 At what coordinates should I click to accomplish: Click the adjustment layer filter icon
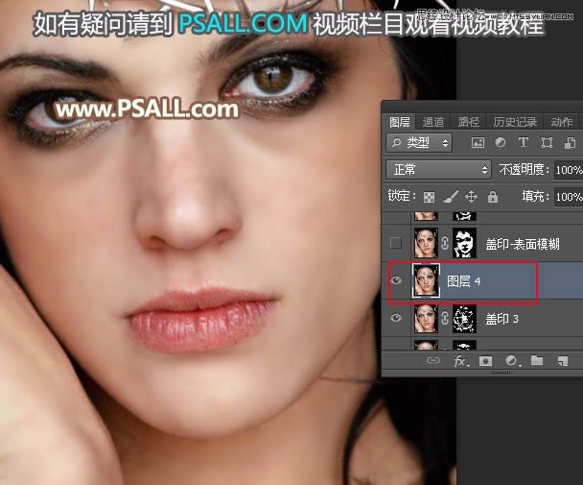point(501,143)
